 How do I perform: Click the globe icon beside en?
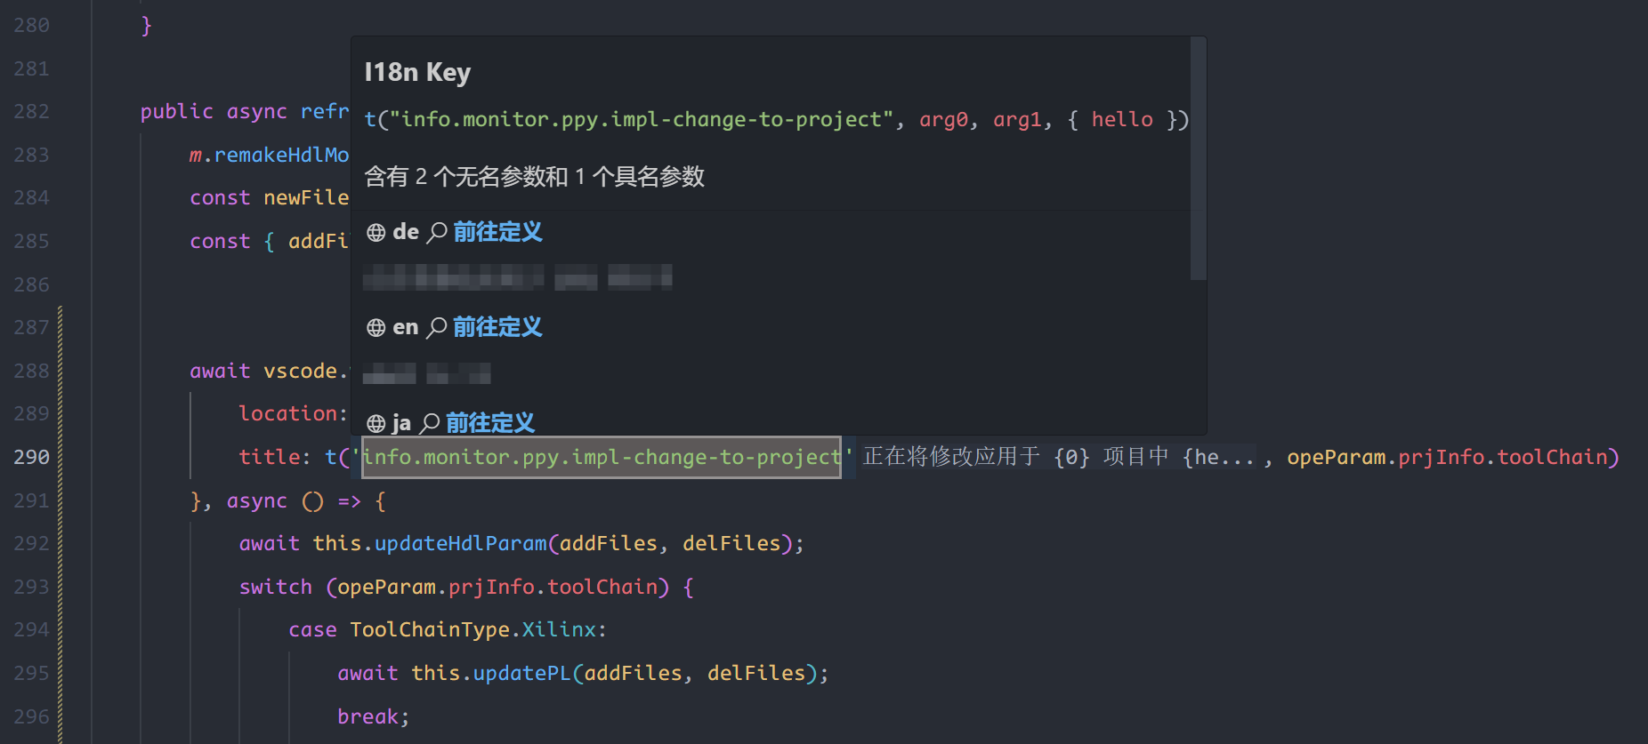tap(376, 328)
